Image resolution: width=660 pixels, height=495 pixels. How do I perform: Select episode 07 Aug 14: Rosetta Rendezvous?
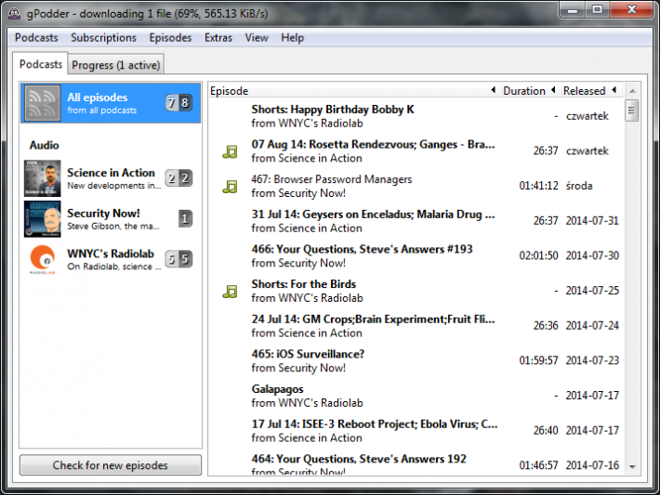click(x=416, y=151)
